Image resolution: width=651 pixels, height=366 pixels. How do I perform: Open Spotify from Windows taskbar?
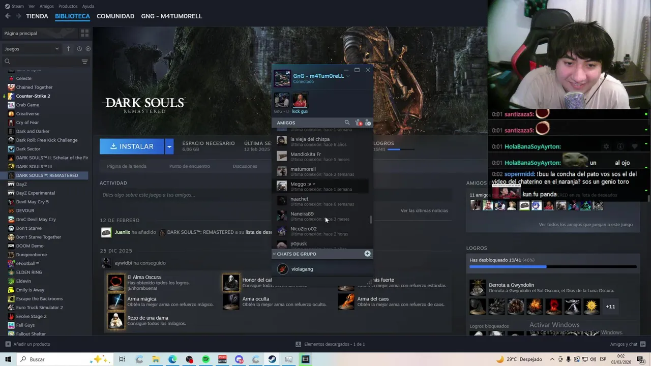[205, 359]
